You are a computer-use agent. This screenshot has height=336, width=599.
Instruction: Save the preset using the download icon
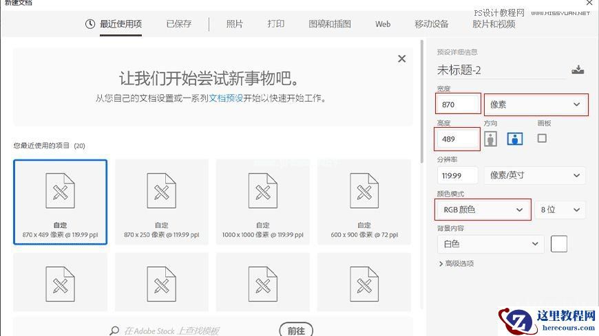click(x=578, y=70)
